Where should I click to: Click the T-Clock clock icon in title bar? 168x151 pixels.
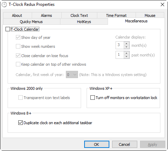[4, 5]
